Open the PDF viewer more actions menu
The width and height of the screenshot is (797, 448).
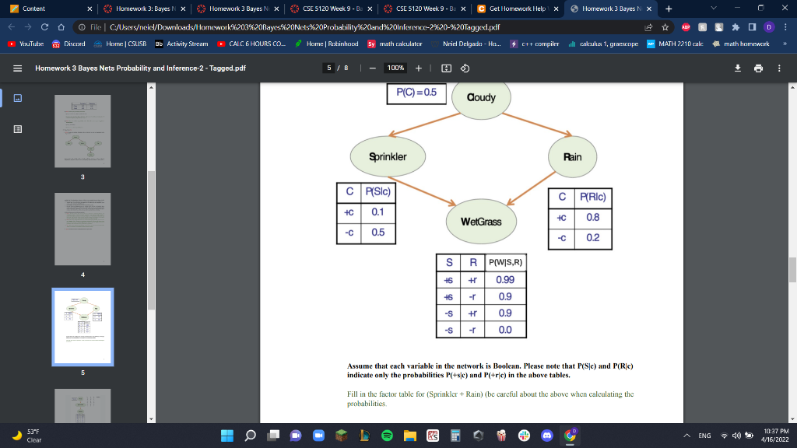click(779, 68)
